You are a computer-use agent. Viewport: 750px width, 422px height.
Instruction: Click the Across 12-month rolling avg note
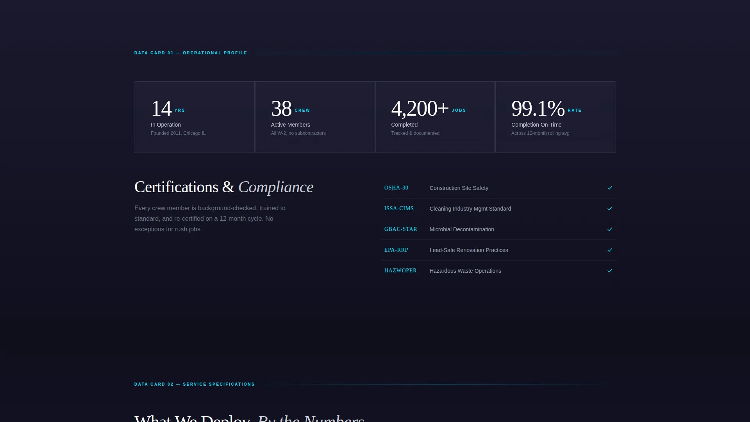(540, 133)
